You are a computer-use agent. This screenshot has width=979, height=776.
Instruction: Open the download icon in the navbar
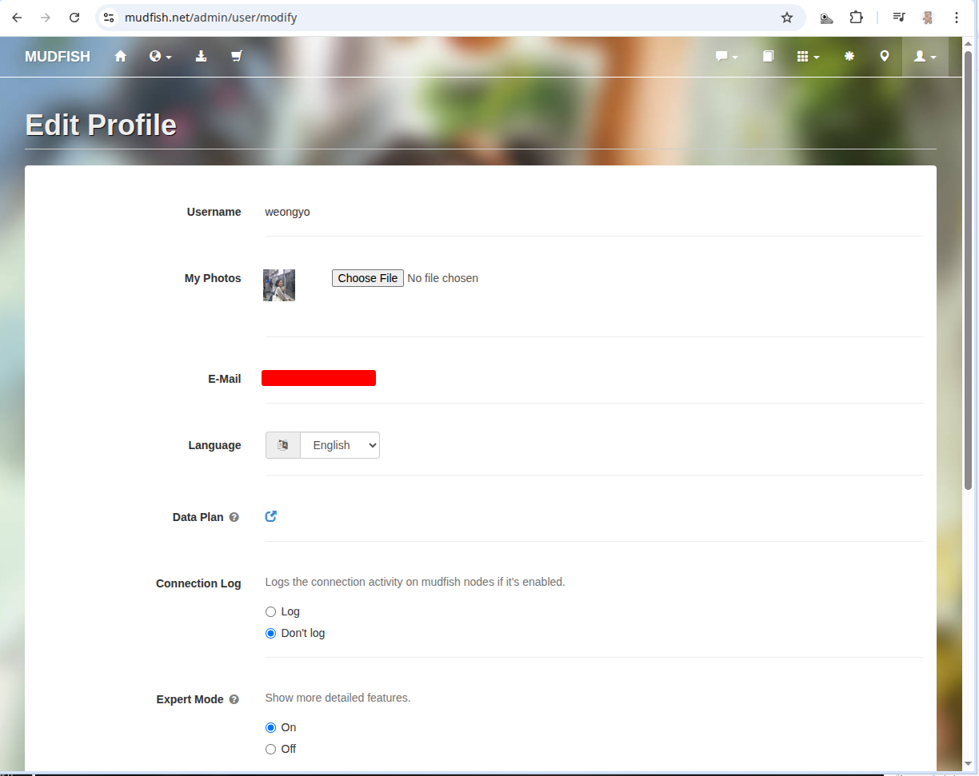pyautogui.click(x=202, y=57)
